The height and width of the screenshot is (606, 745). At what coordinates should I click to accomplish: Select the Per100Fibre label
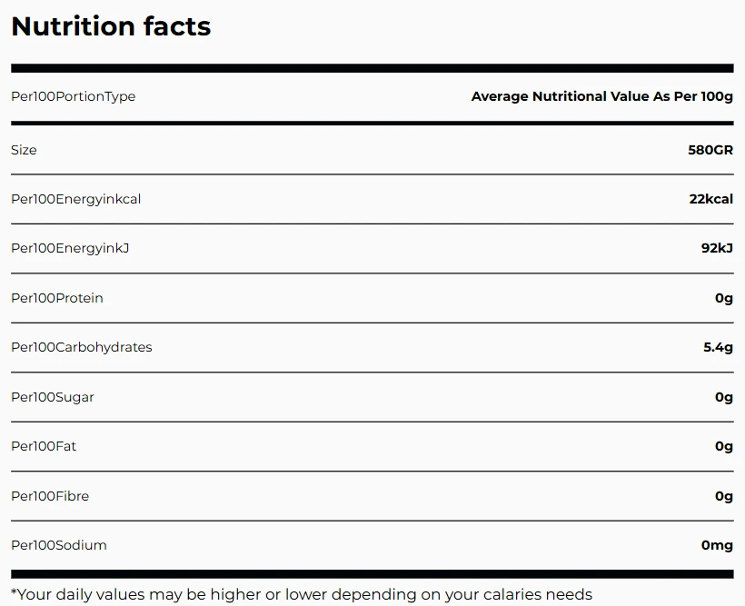click(x=50, y=496)
